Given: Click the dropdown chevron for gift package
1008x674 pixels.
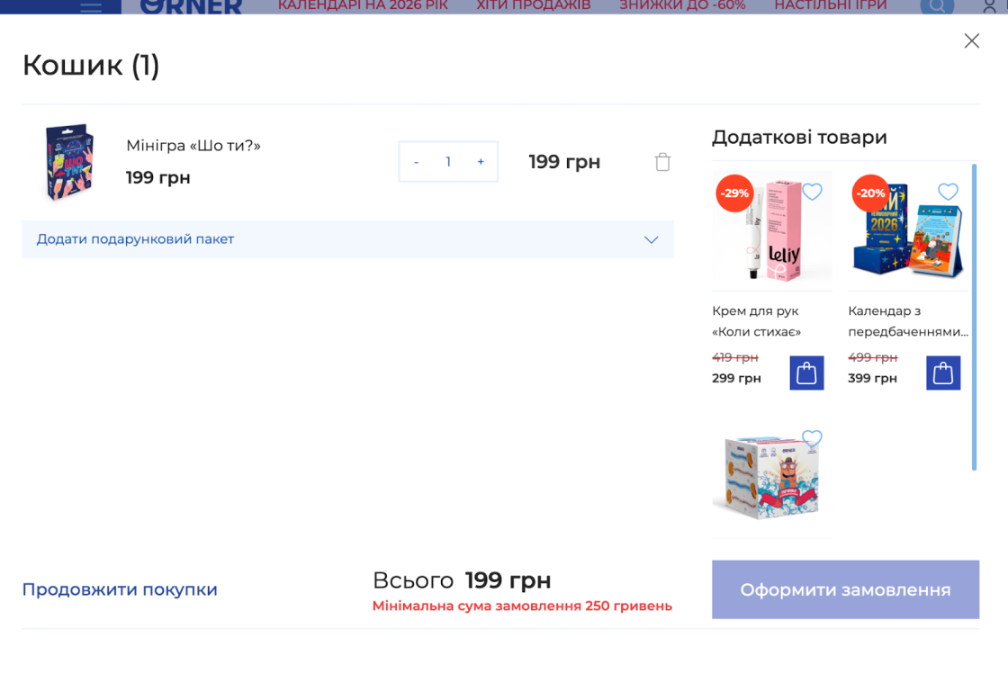Looking at the screenshot, I should (652, 239).
